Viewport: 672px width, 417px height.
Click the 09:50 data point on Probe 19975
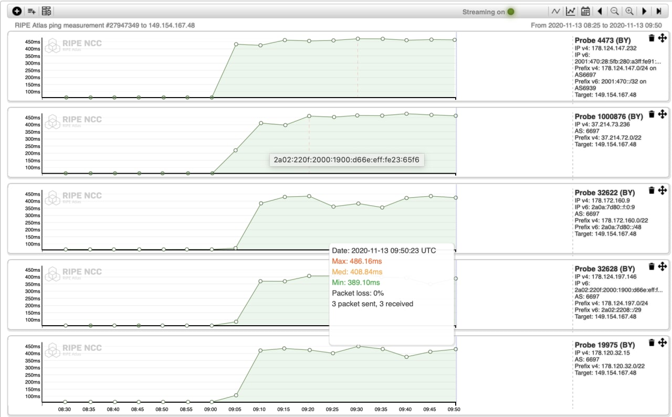click(455, 349)
